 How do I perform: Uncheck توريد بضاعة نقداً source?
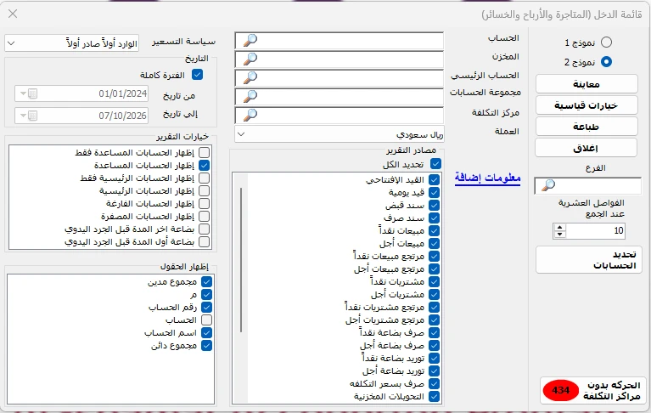(435, 358)
